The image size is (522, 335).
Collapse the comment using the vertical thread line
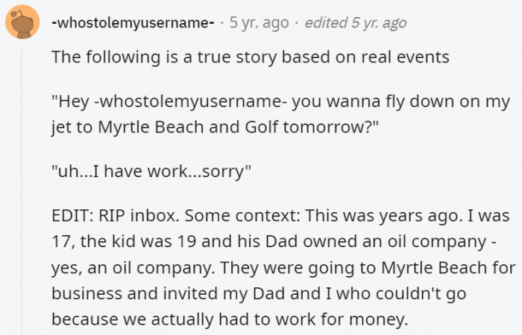click(23, 186)
